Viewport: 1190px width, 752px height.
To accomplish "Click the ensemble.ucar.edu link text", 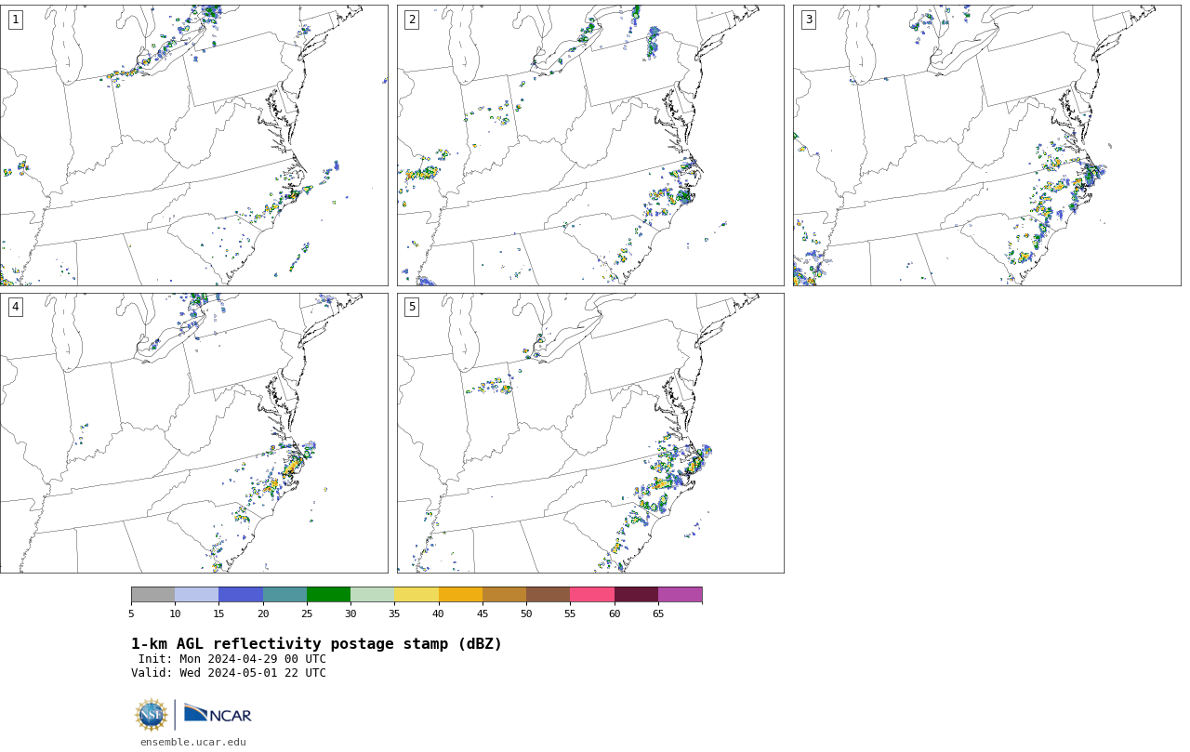I will pos(193,742).
